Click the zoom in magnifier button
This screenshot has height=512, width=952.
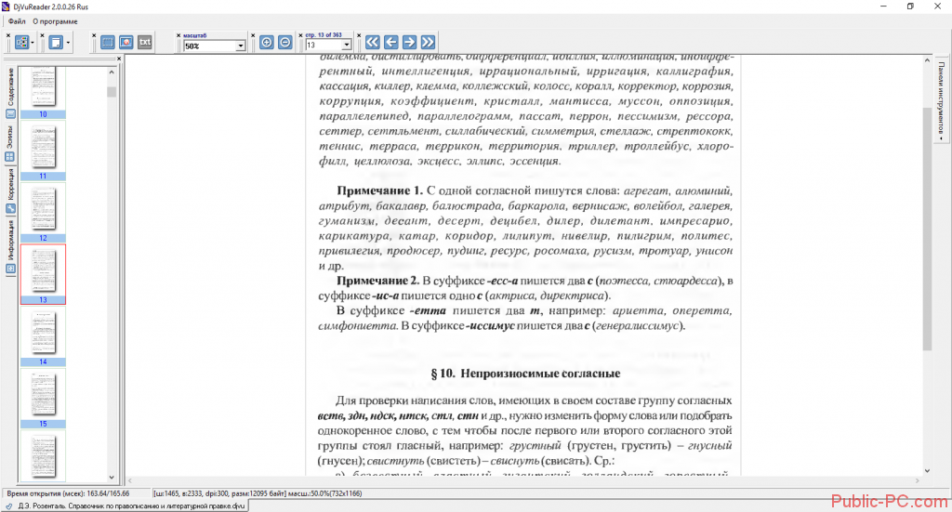[x=266, y=43]
